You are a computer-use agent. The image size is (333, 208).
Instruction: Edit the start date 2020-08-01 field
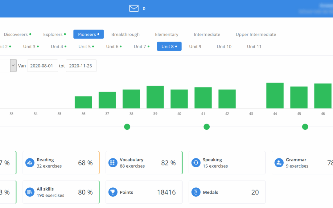click(x=43, y=66)
